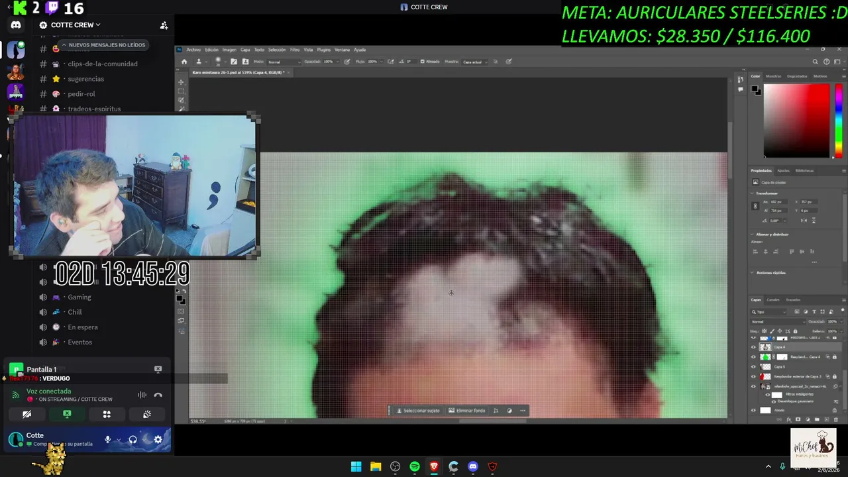Open Spotify from the taskbar
The image size is (848, 477).
[x=415, y=466]
